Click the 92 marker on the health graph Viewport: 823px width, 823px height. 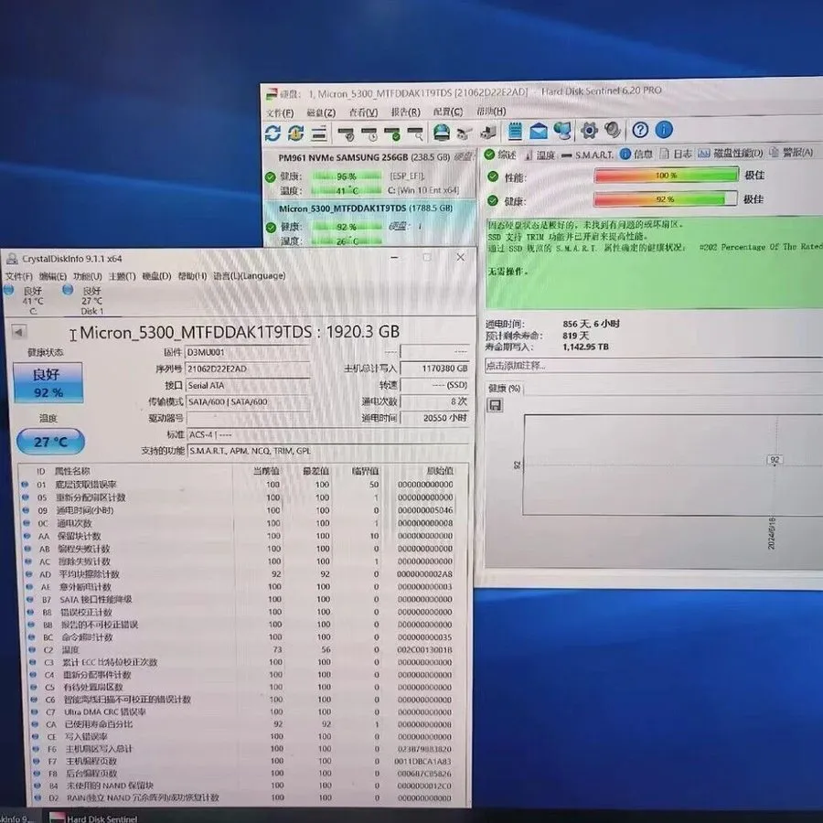point(775,460)
